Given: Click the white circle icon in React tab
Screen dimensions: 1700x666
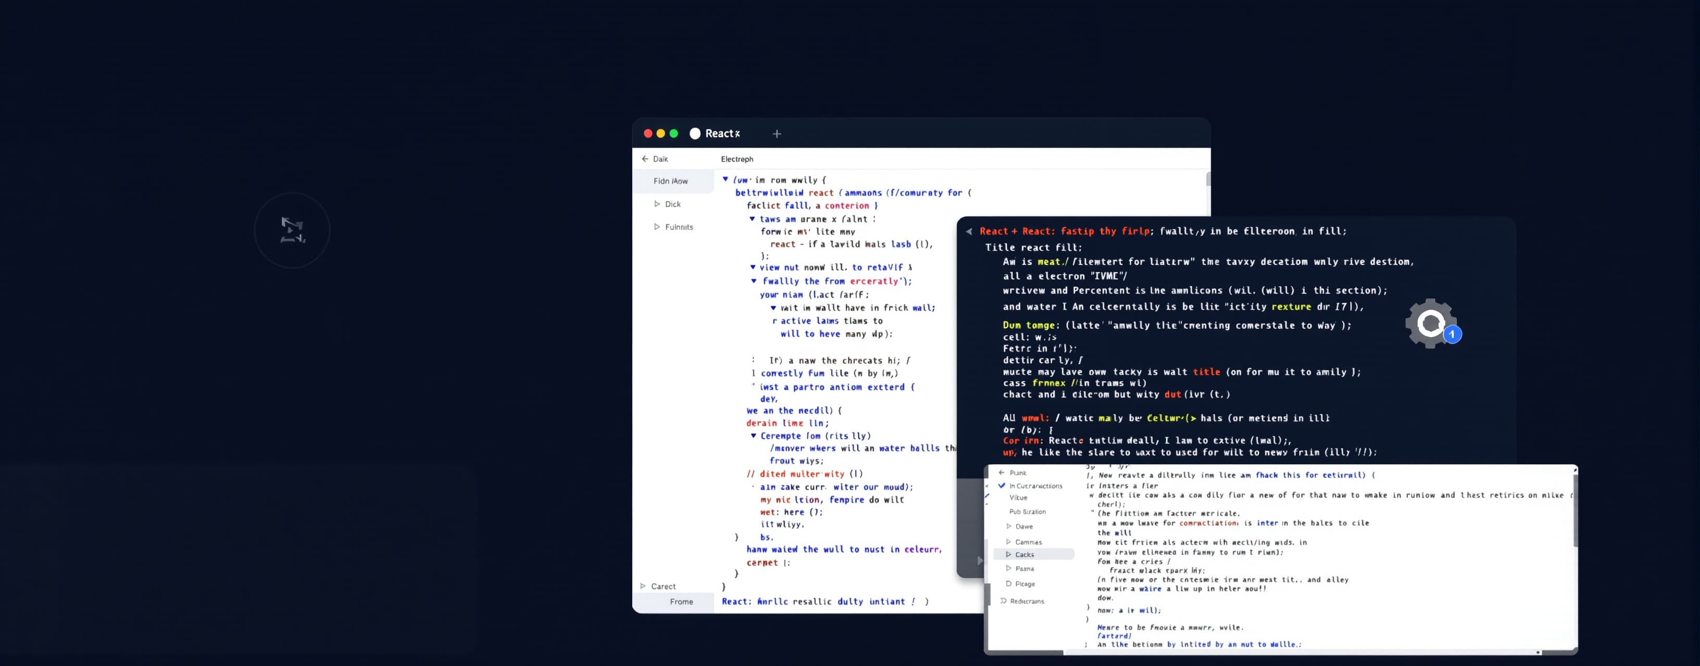Looking at the screenshot, I should 695,133.
